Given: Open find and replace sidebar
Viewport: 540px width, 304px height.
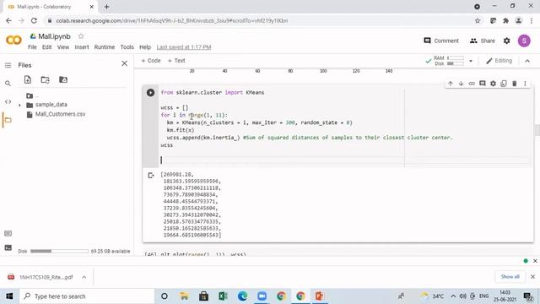Looking at the screenshot, I should coord(8,84).
